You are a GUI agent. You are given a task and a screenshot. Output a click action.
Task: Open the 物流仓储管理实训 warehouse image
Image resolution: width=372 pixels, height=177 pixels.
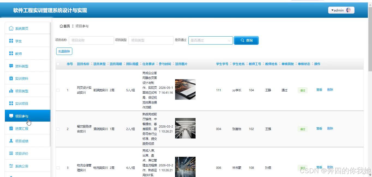(185, 167)
